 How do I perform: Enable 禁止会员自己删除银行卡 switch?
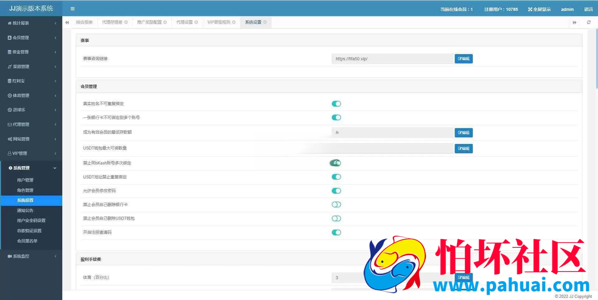coord(336,205)
